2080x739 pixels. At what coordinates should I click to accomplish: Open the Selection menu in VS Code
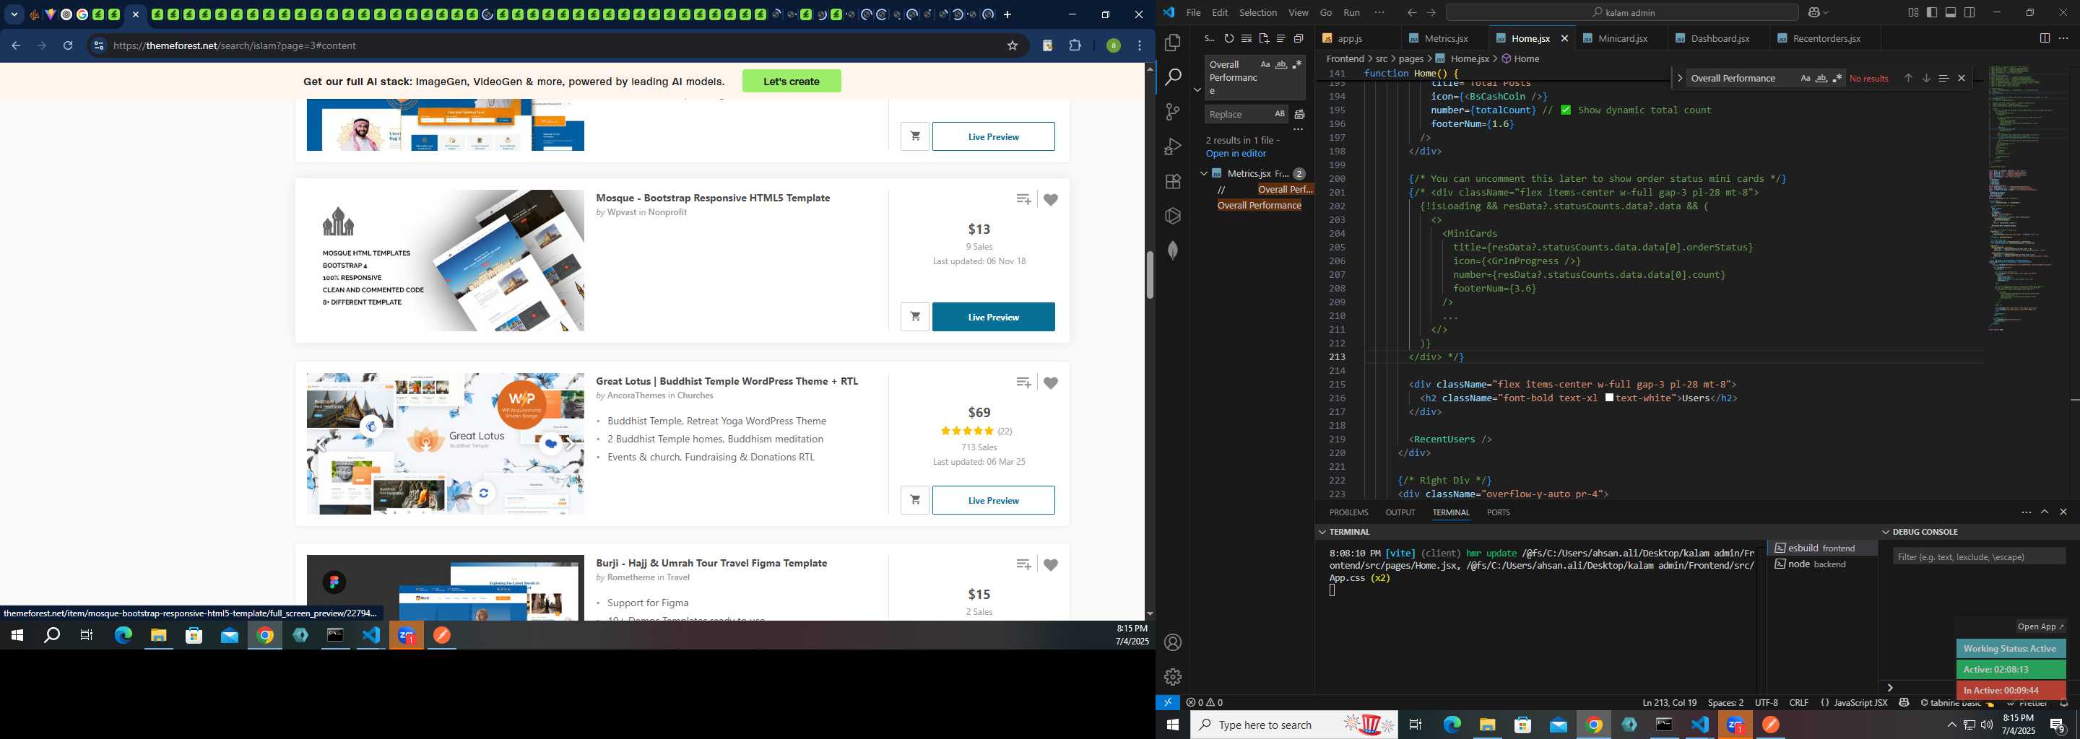1258,12
